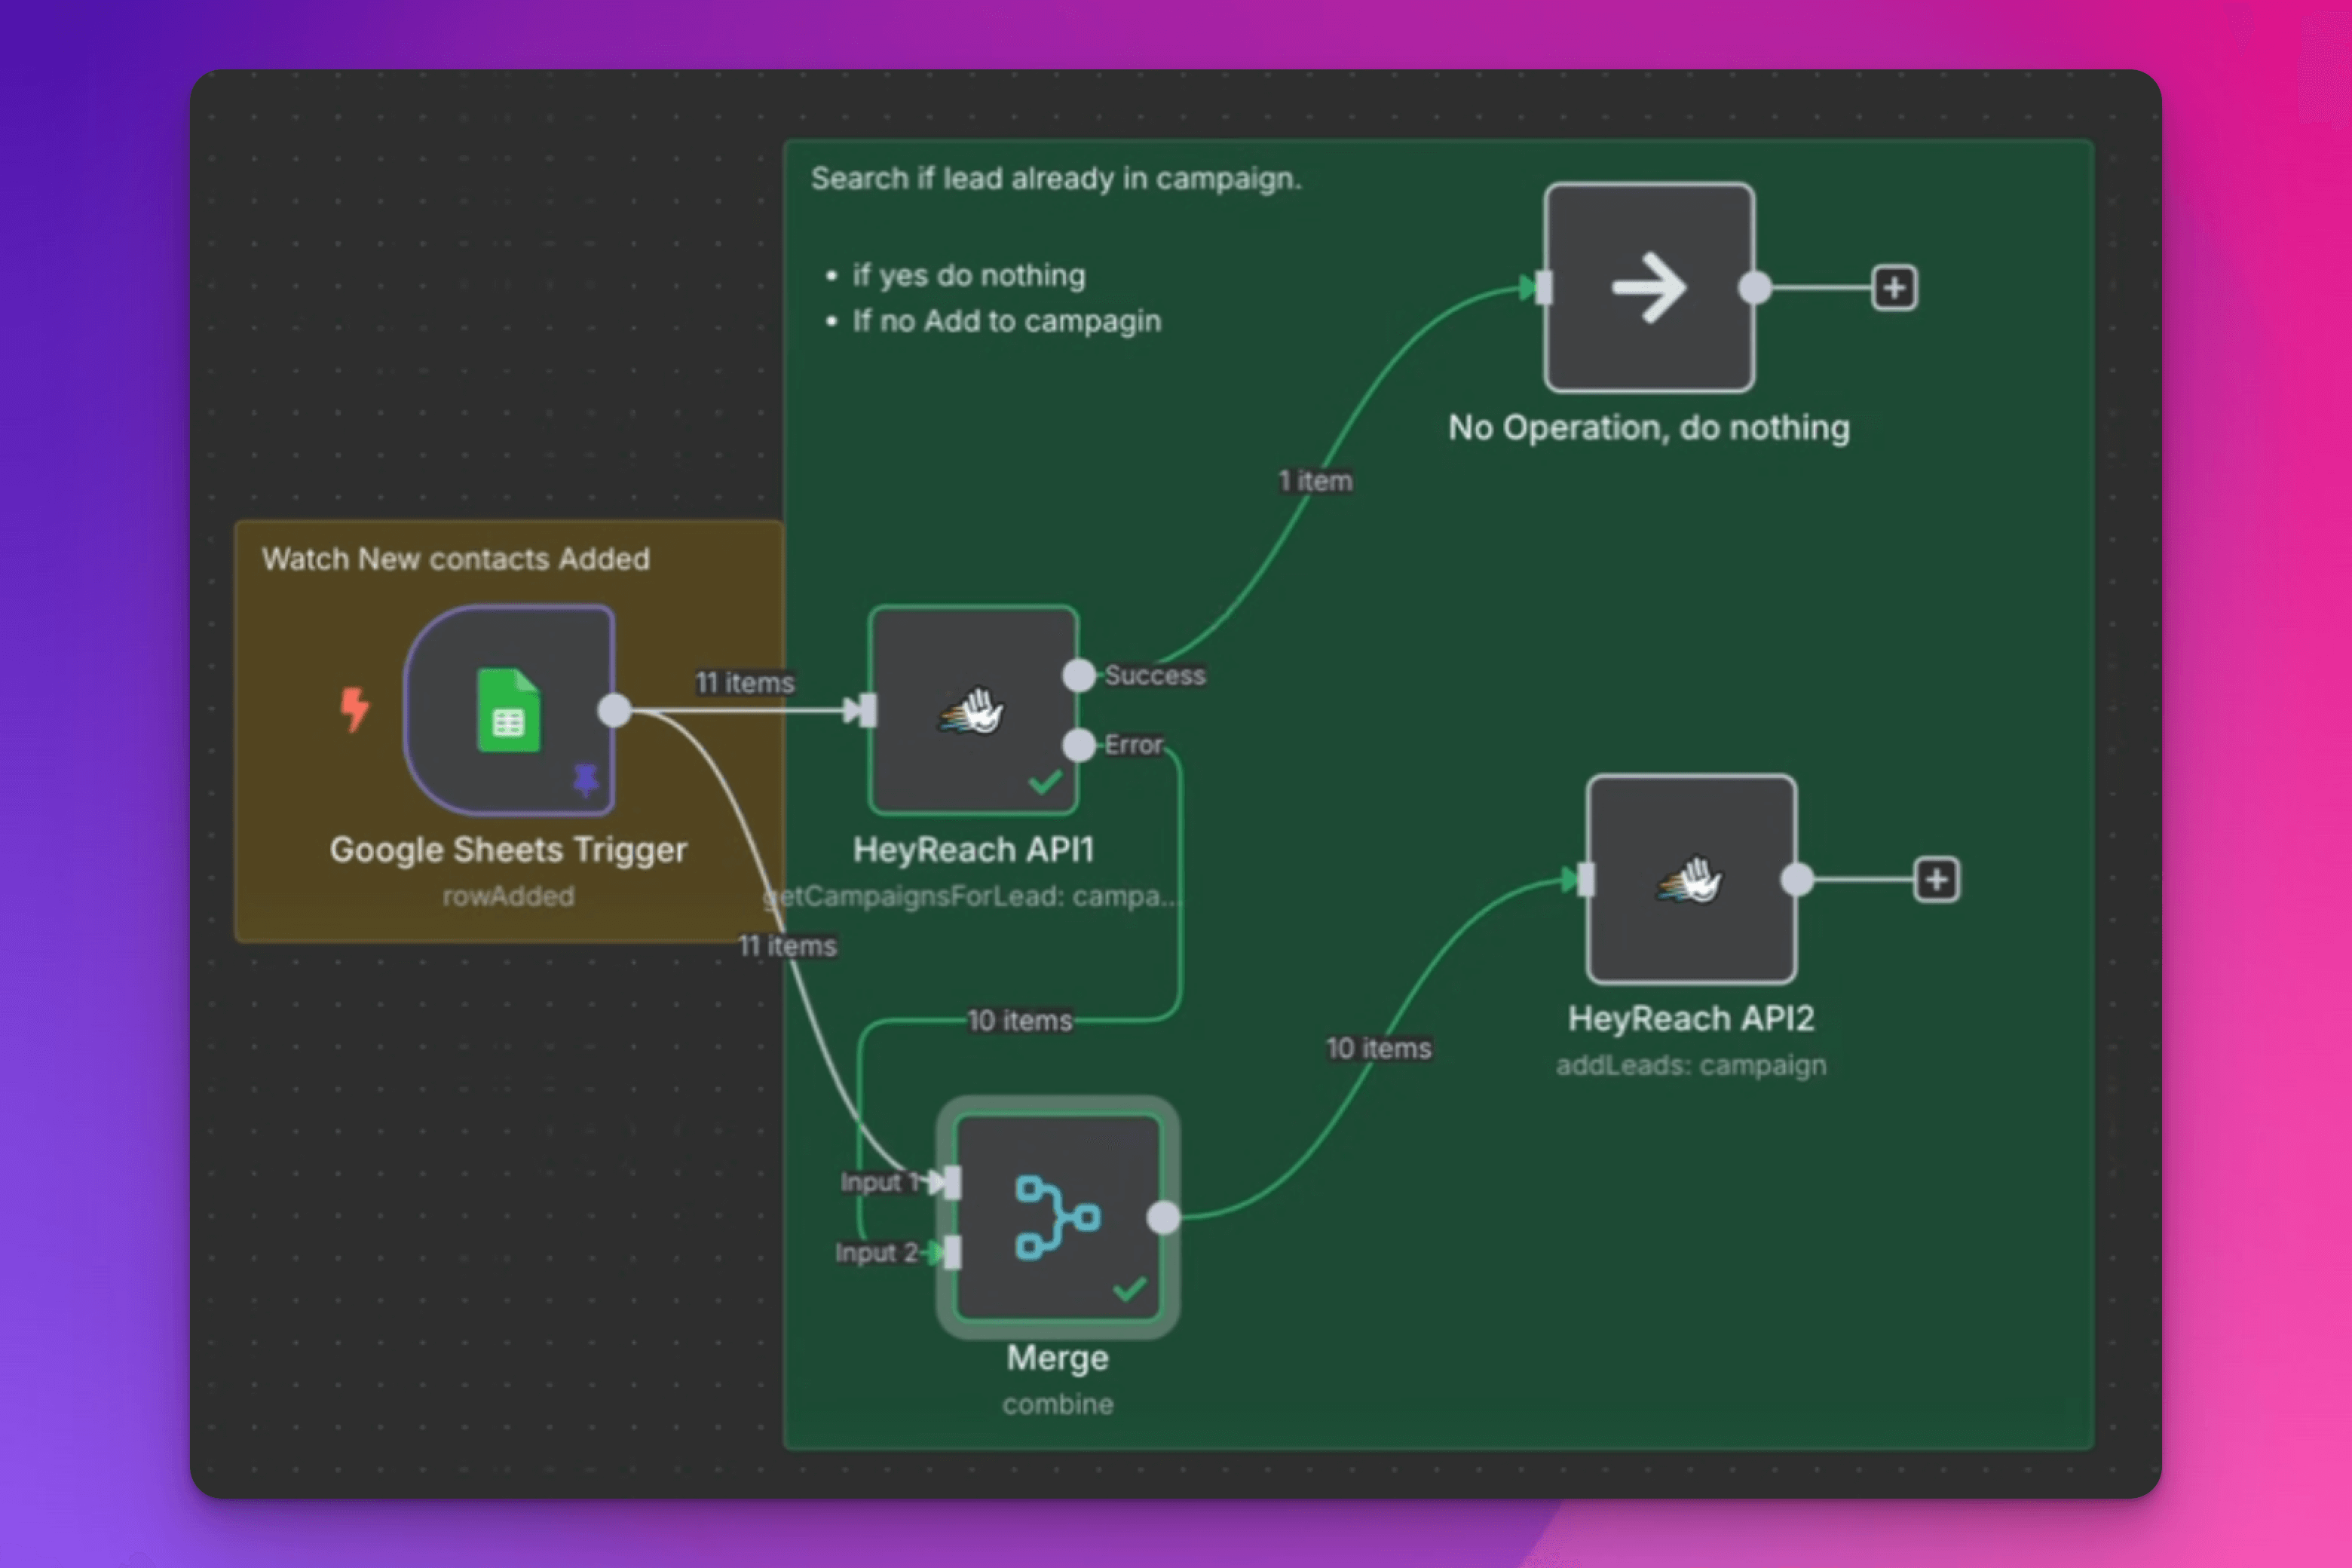
Task: Click the HeyReach API1 input connector
Action: 867,710
